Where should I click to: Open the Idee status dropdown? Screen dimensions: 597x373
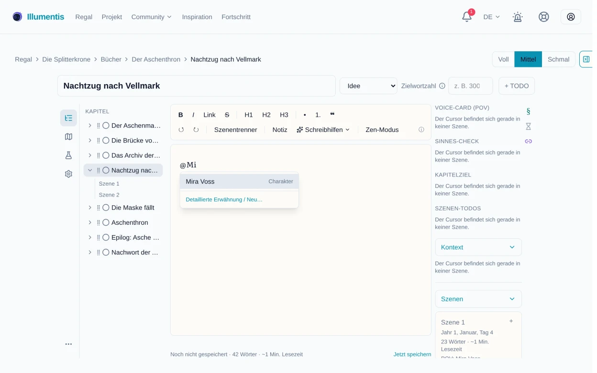pyautogui.click(x=368, y=86)
